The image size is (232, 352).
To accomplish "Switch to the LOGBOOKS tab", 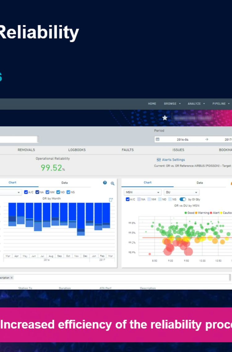I will pyautogui.click(x=77, y=150).
